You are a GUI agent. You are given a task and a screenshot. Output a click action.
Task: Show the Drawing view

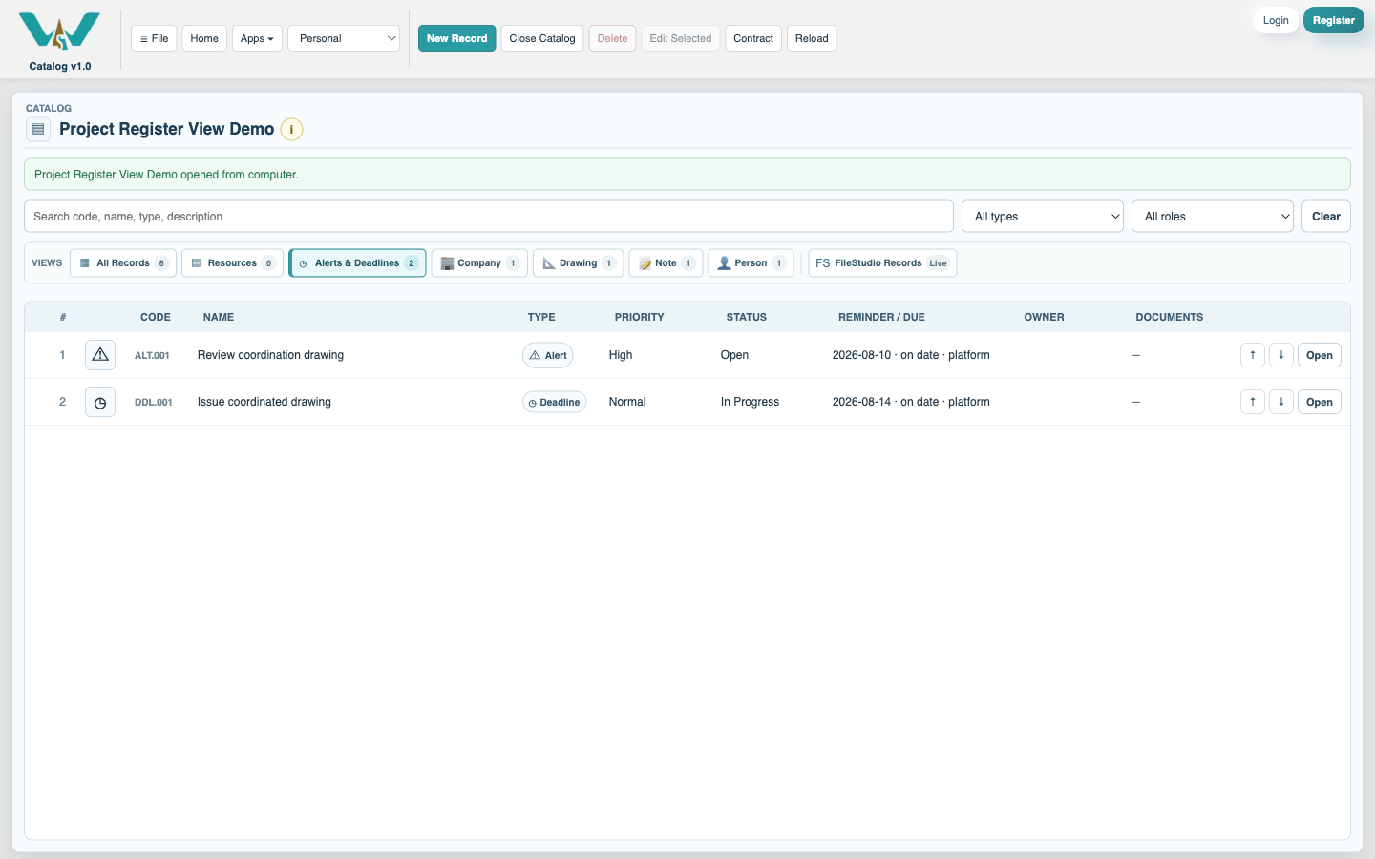click(578, 263)
